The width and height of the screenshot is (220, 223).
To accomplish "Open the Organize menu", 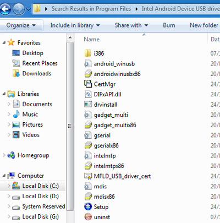I will (21, 25).
